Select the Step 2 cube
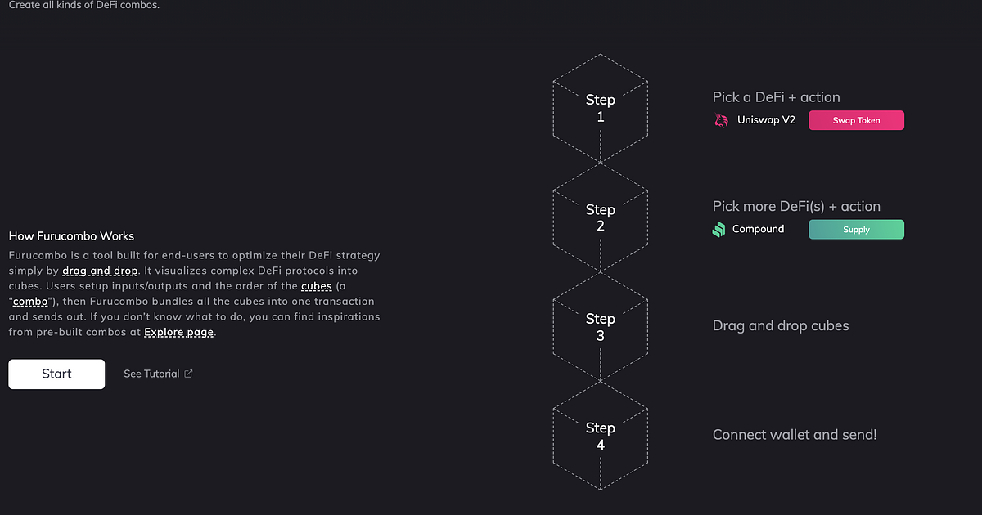The height and width of the screenshot is (515, 982). click(600, 218)
